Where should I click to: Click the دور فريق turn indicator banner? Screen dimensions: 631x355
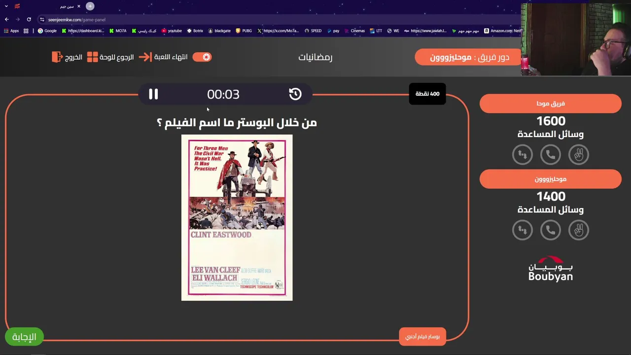[x=469, y=57]
